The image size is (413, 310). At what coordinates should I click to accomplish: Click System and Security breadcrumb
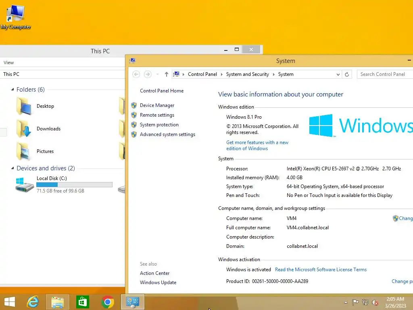(248, 74)
